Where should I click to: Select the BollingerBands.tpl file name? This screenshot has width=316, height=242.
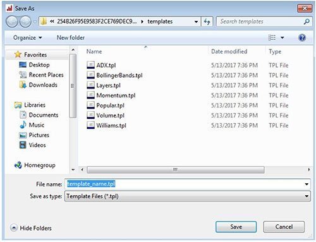point(119,75)
